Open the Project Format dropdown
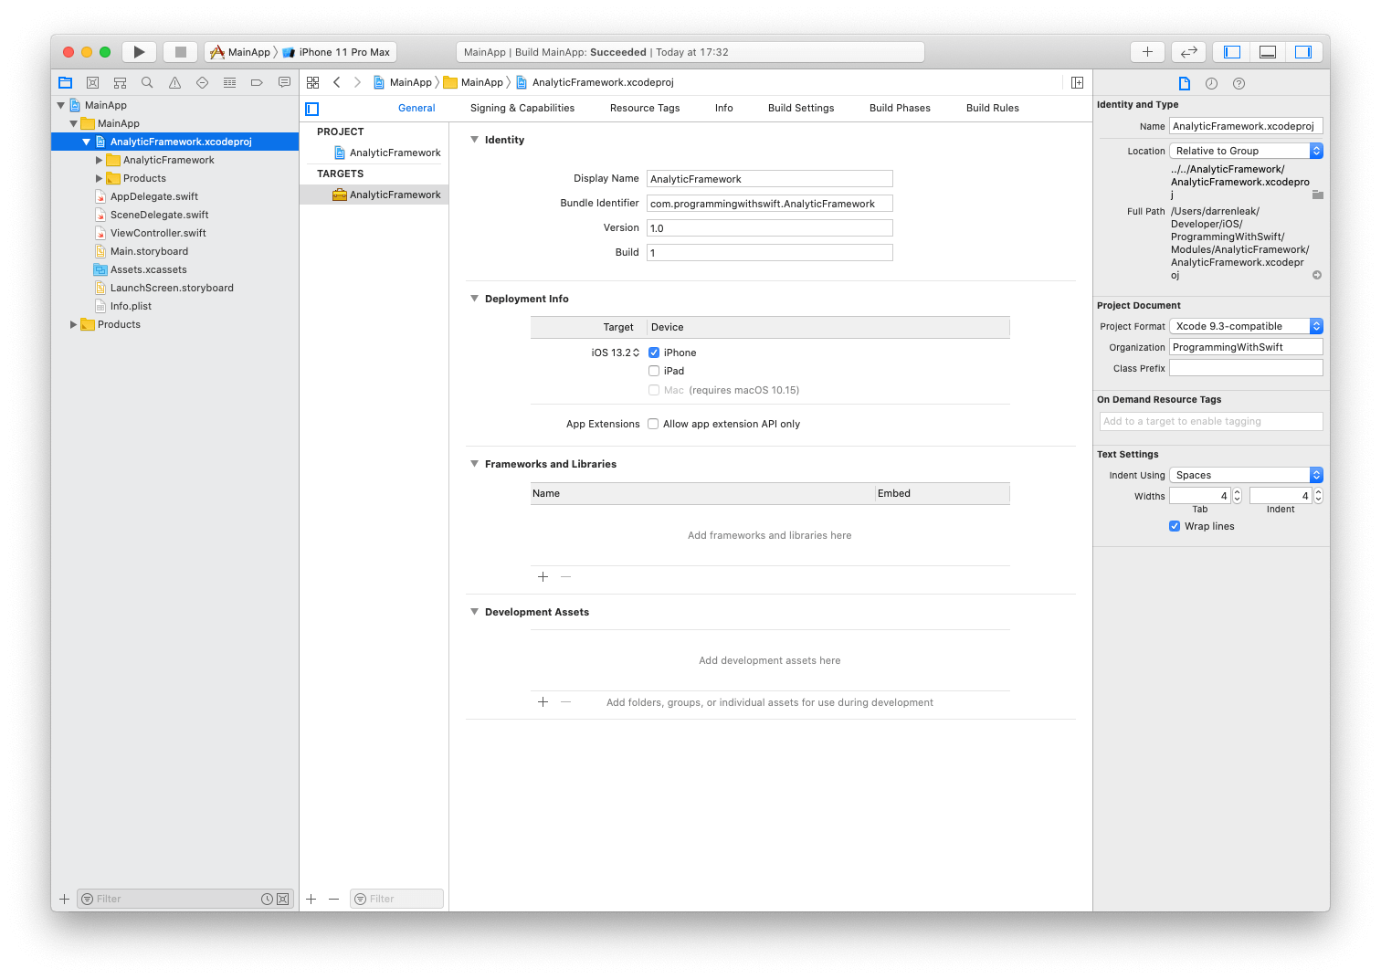Screen dimensions: 1381x979 click(1246, 326)
